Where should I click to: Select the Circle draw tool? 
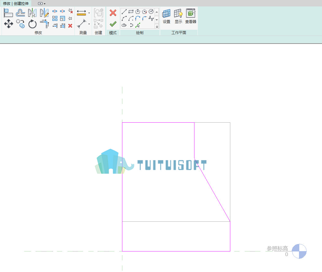tap(151, 11)
